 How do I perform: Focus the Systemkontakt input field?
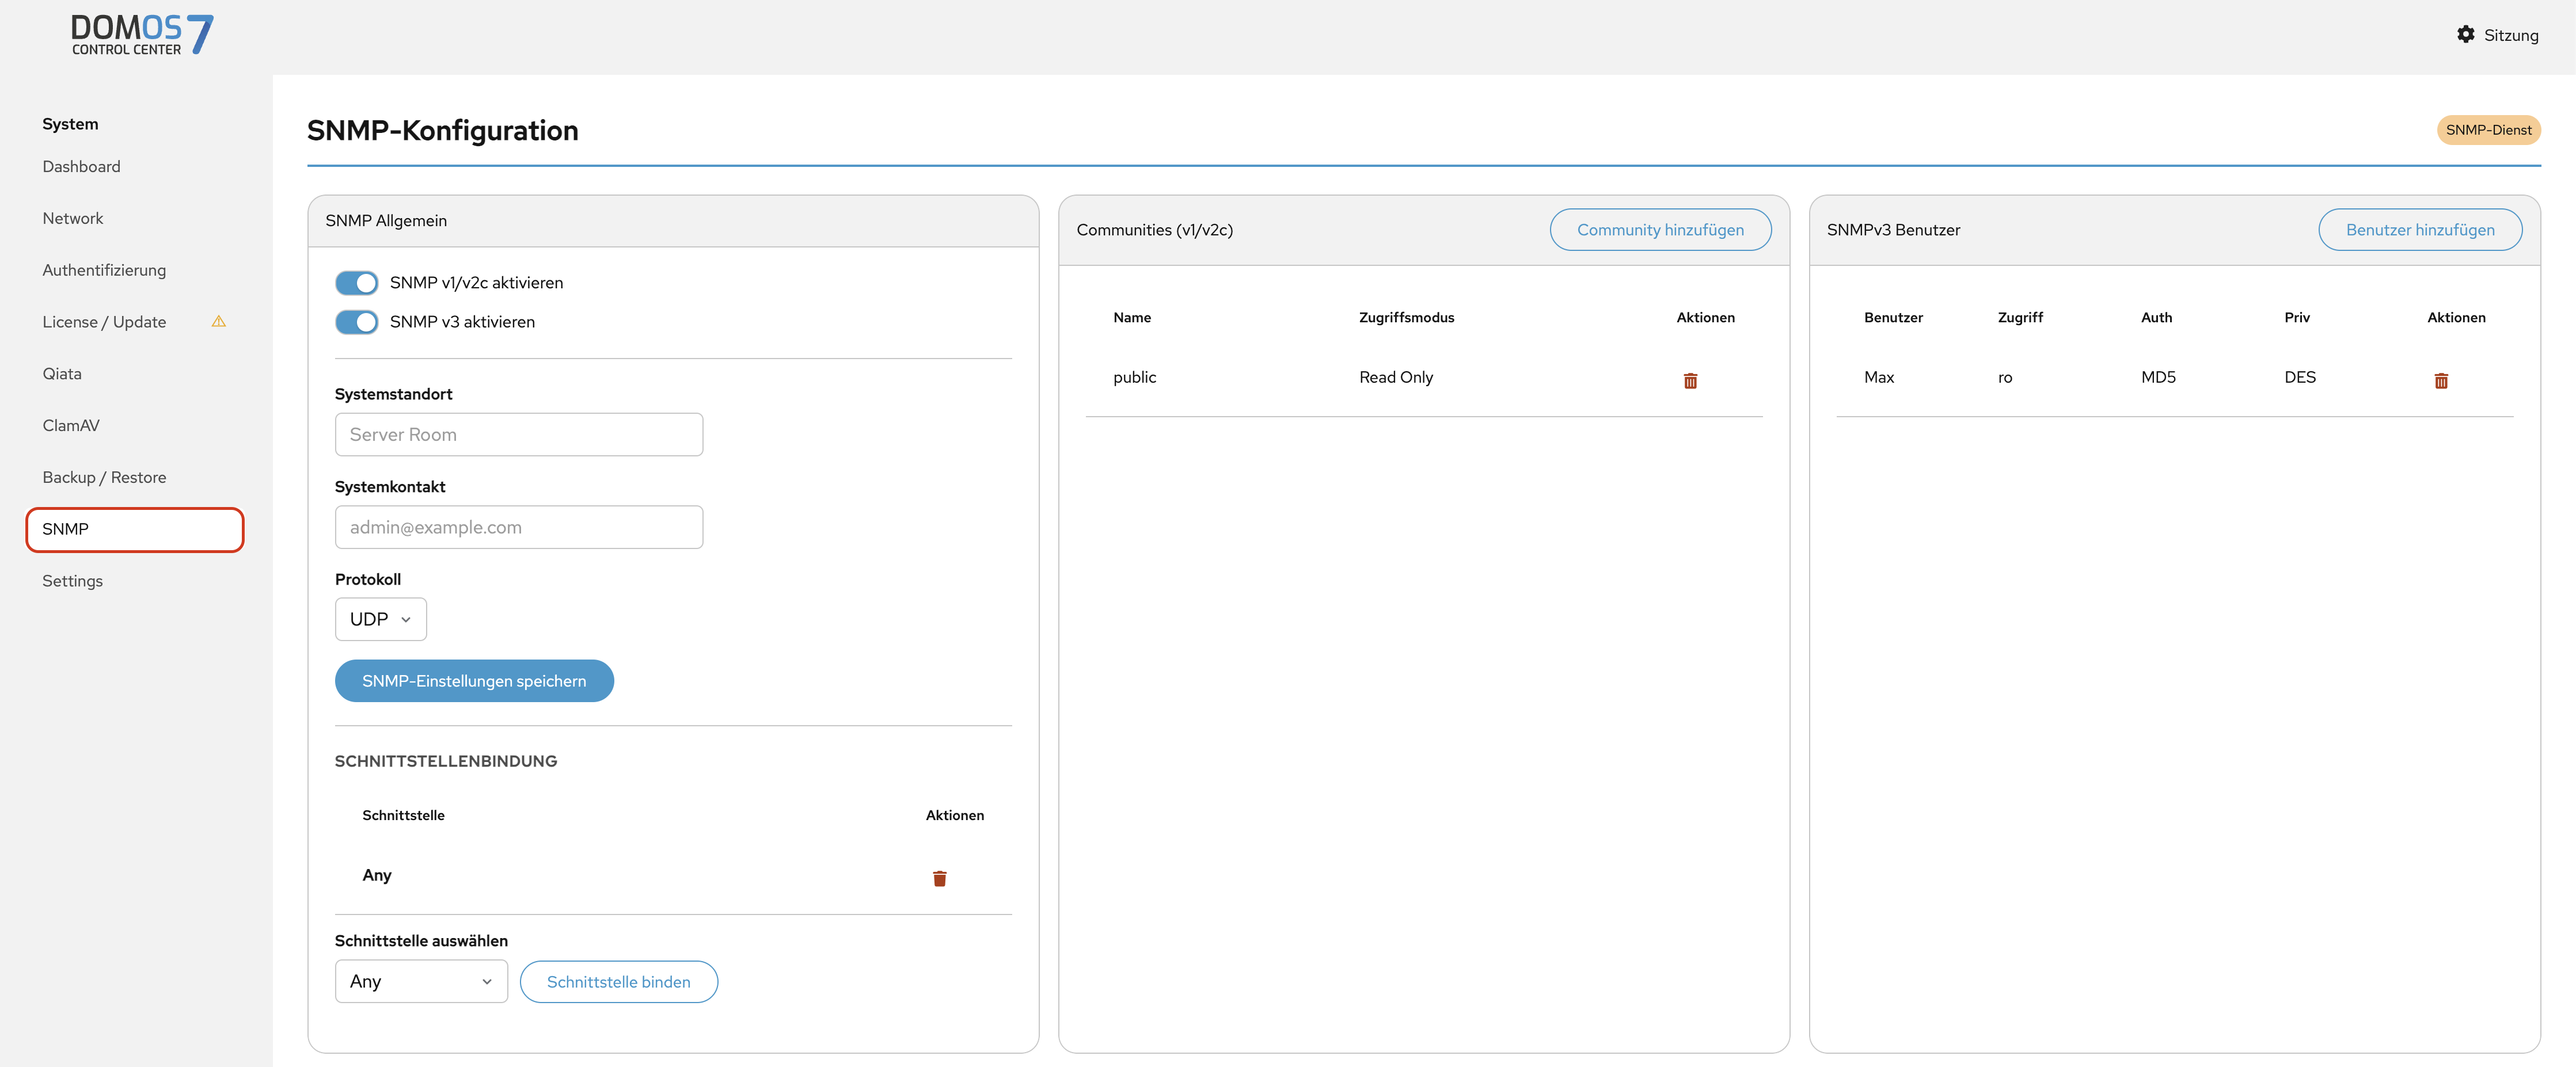[519, 527]
